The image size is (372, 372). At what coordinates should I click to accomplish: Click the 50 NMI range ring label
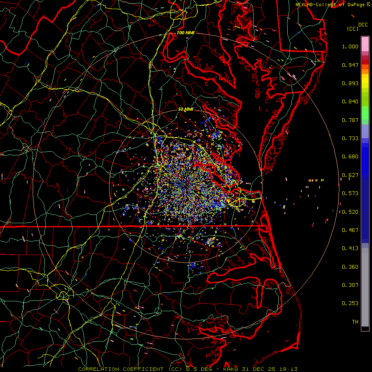[186, 109]
